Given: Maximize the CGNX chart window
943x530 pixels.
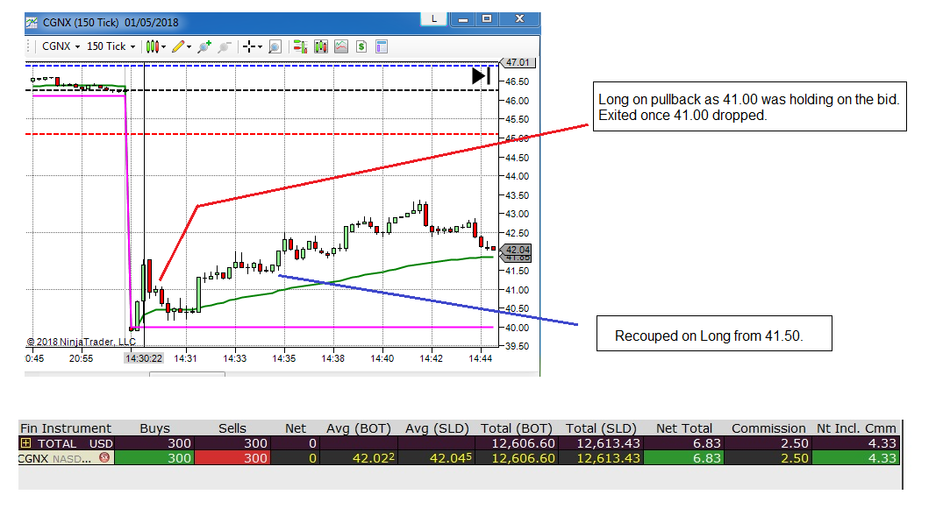Looking at the screenshot, I should click(x=487, y=19).
